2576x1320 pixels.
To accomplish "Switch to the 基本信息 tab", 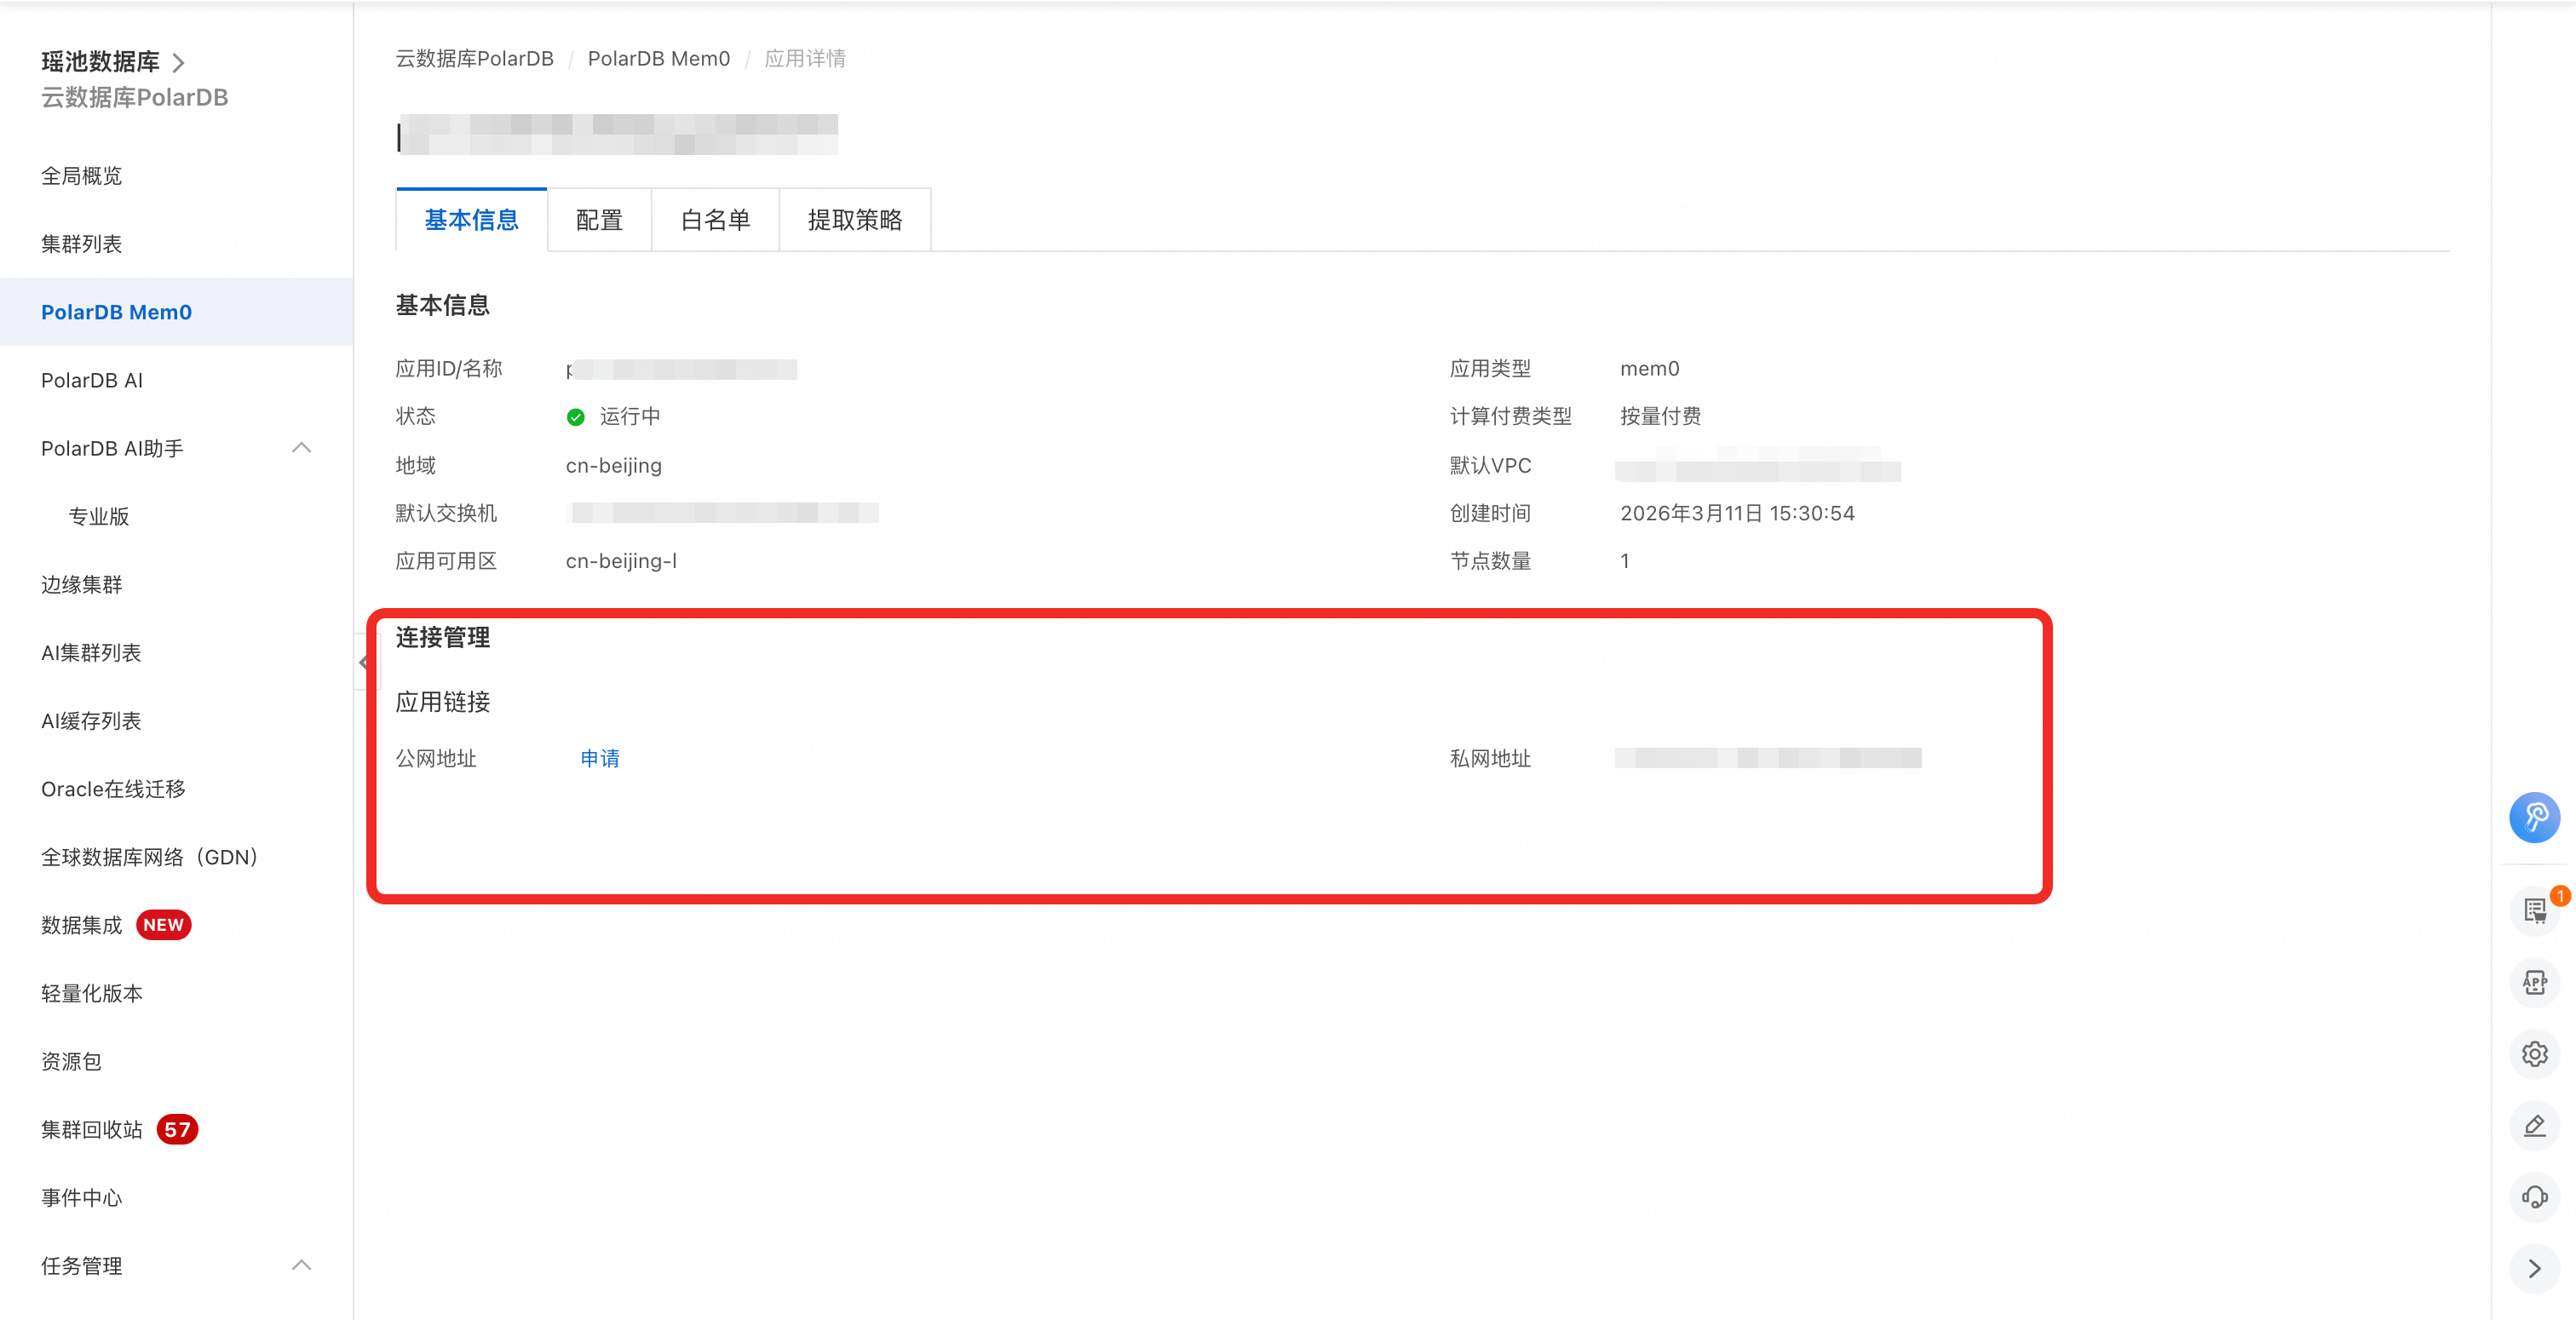I will click(471, 220).
